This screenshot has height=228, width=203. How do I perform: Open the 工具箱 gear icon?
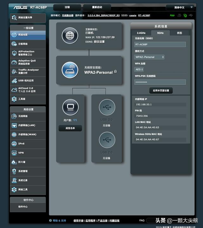tap(14, 99)
